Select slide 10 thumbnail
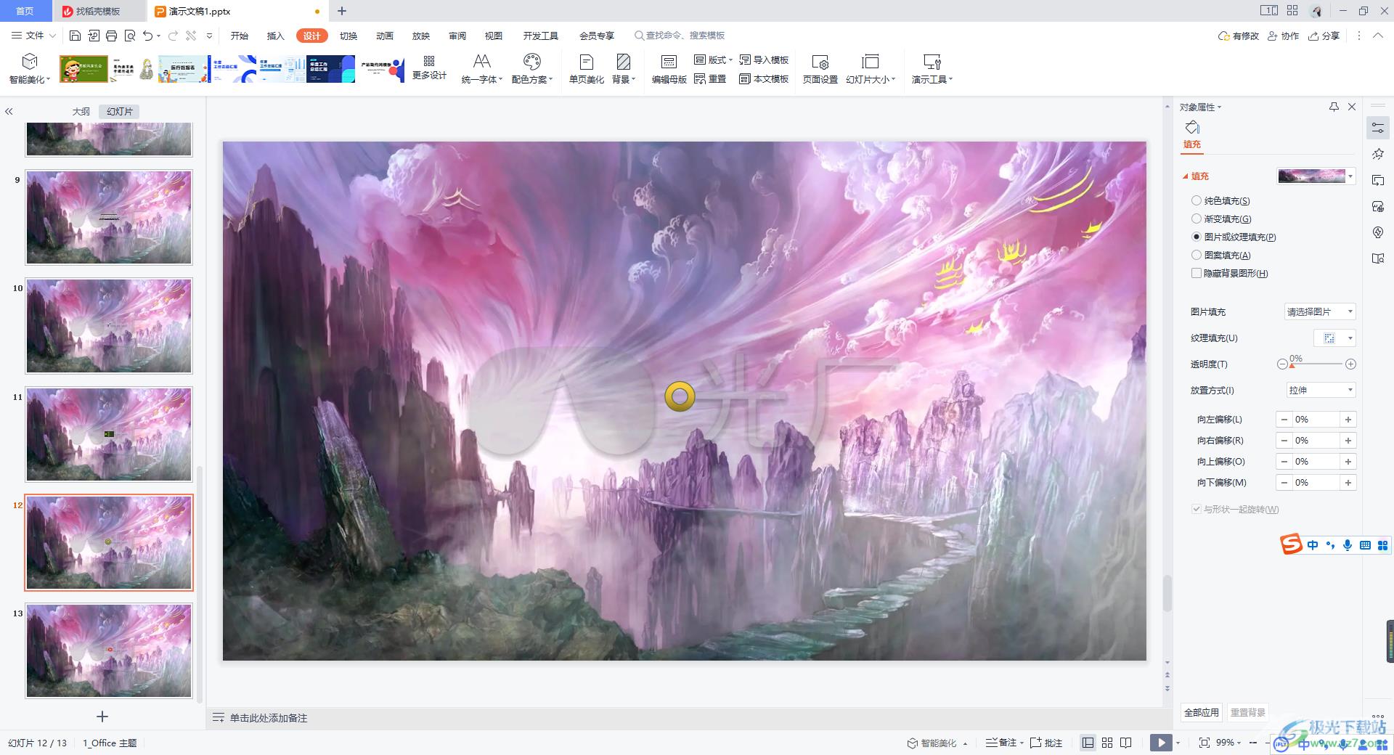 109,326
